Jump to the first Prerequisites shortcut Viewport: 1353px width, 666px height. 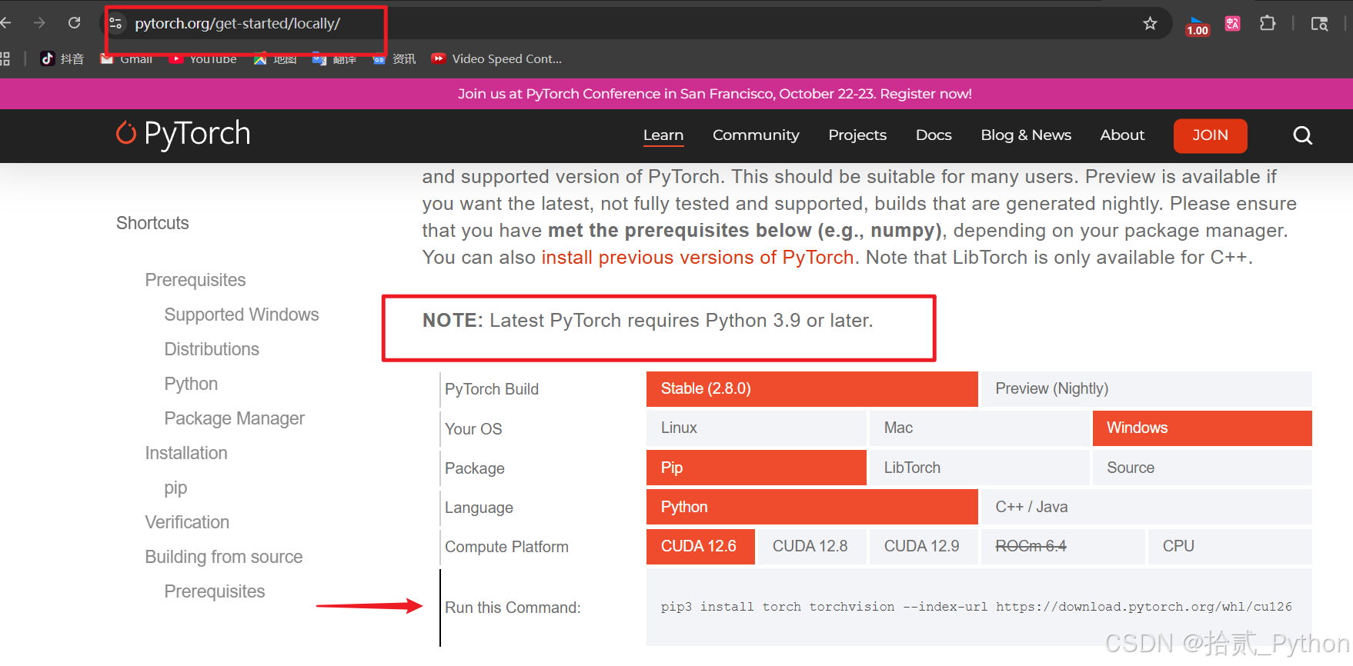click(195, 280)
